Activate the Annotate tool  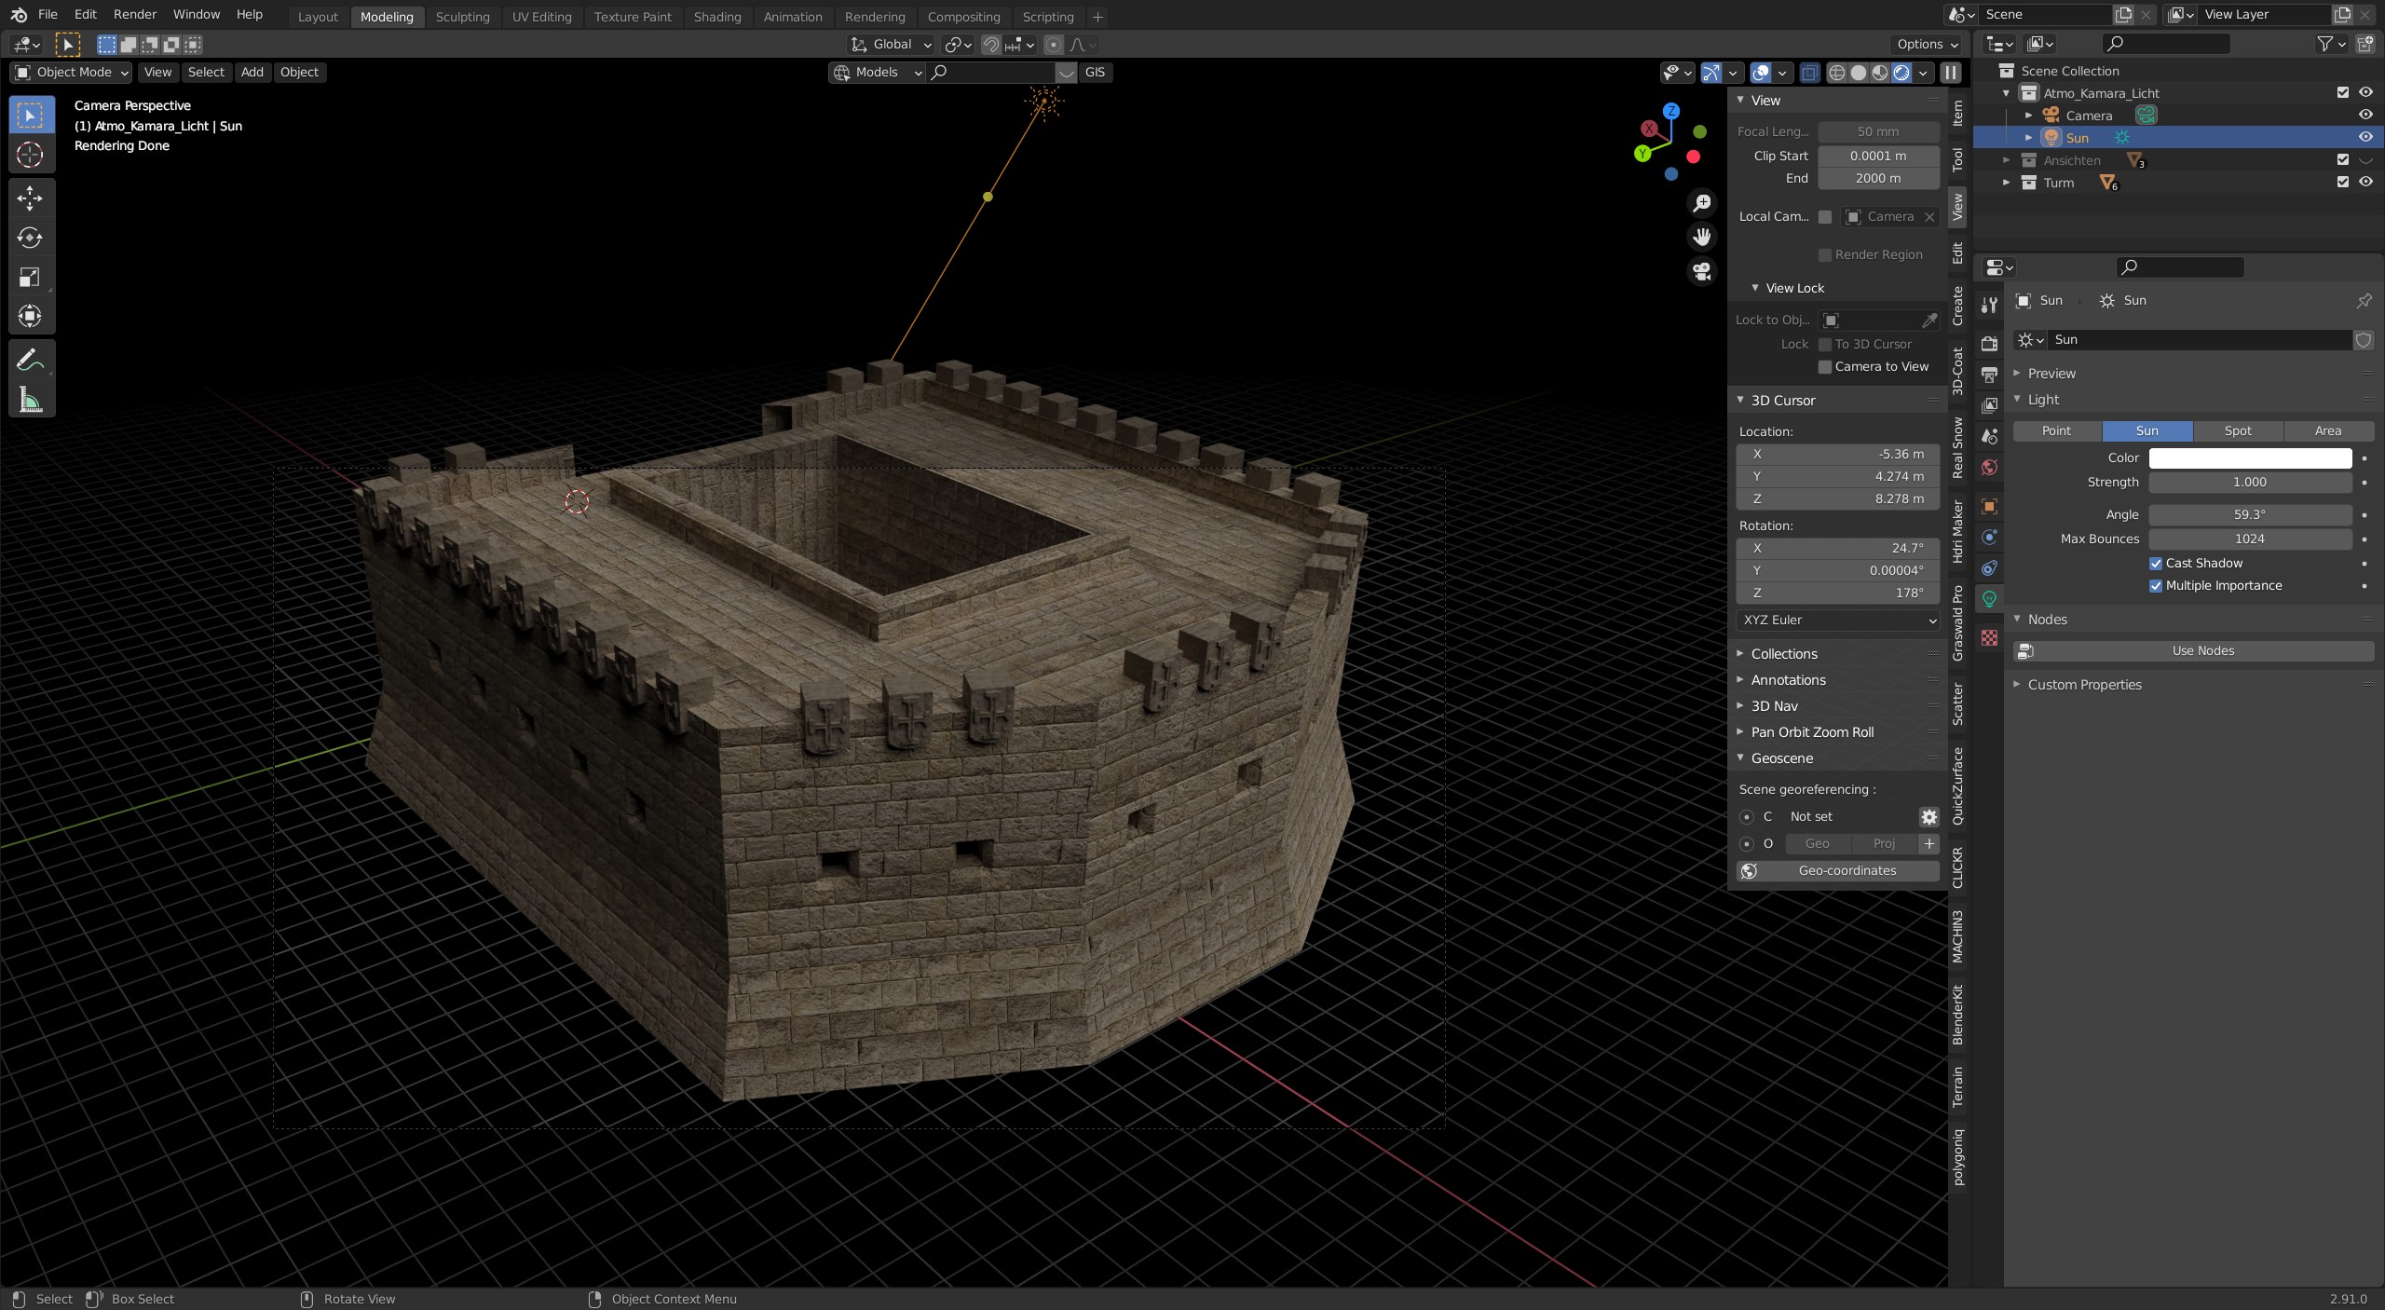click(30, 360)
